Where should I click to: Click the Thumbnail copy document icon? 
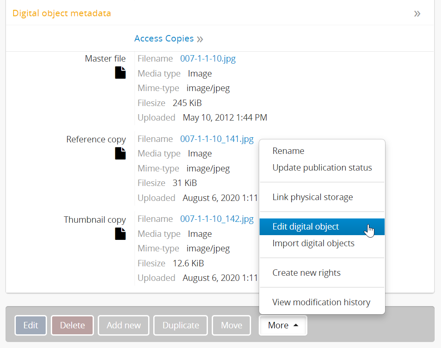click(120, 233)
